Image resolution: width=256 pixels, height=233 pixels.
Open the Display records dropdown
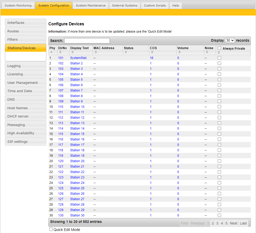click(230, 40)
